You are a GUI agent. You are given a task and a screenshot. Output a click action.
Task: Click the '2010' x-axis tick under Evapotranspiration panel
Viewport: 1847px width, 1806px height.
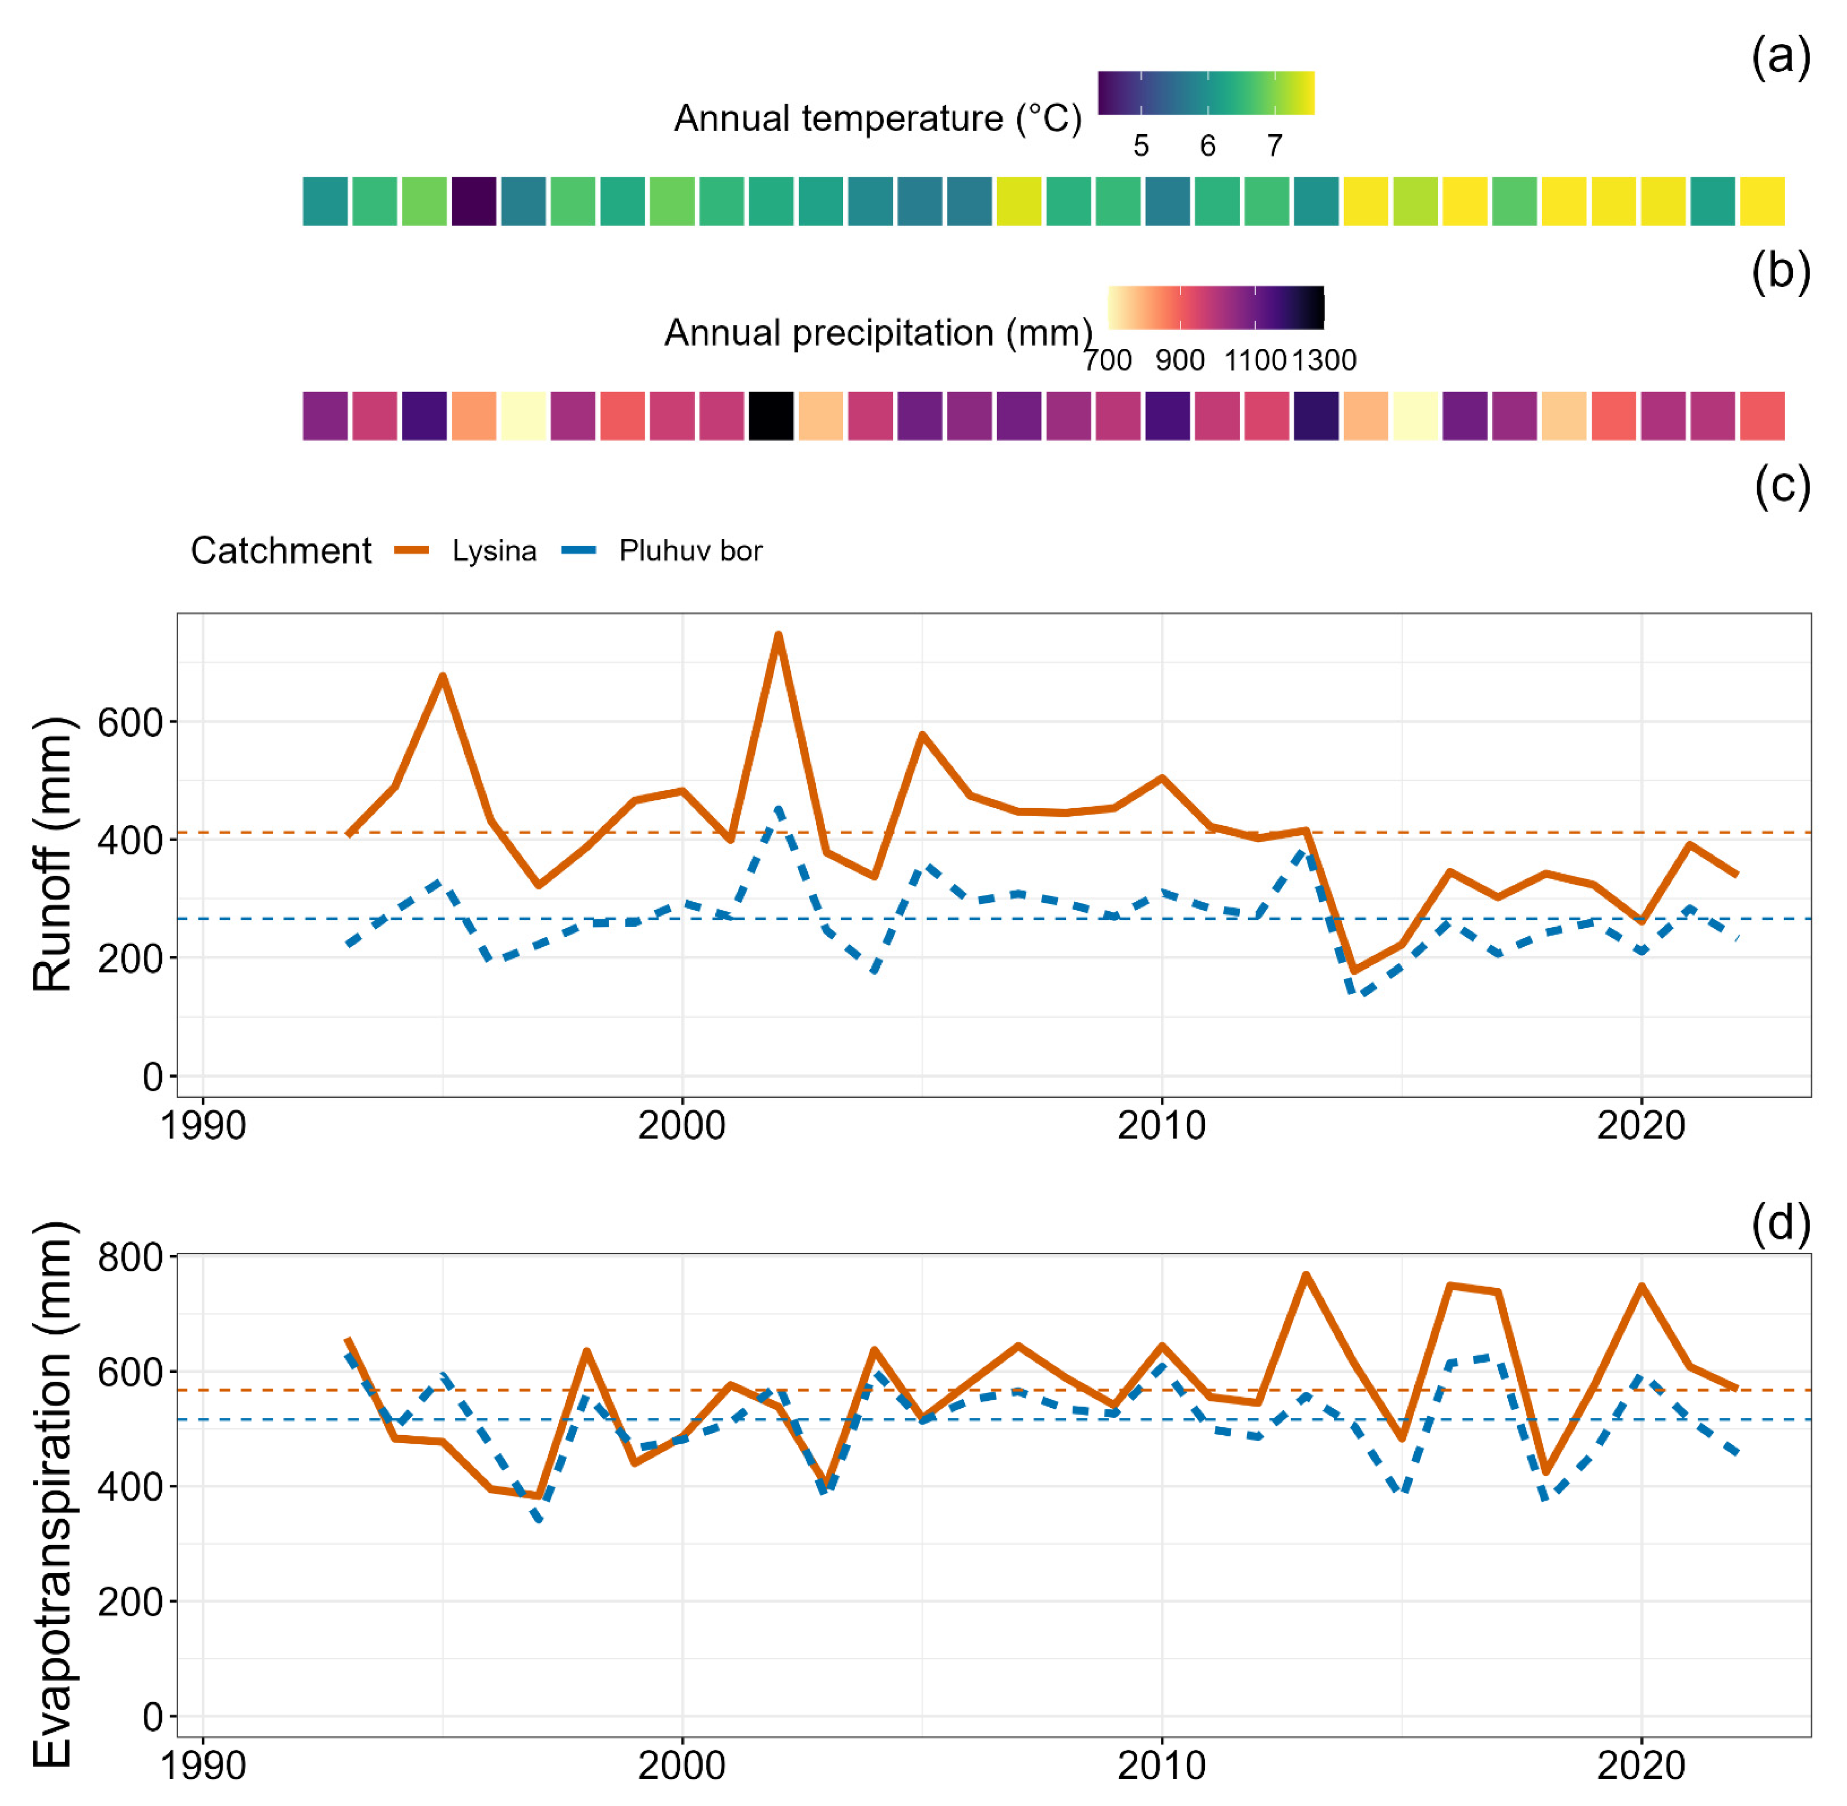[1162, 1766]
